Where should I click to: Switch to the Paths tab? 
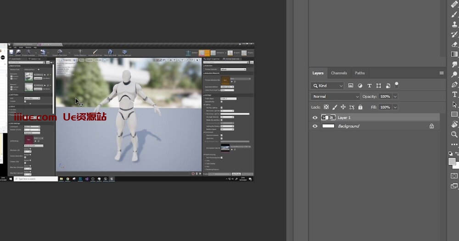[360, 73]
